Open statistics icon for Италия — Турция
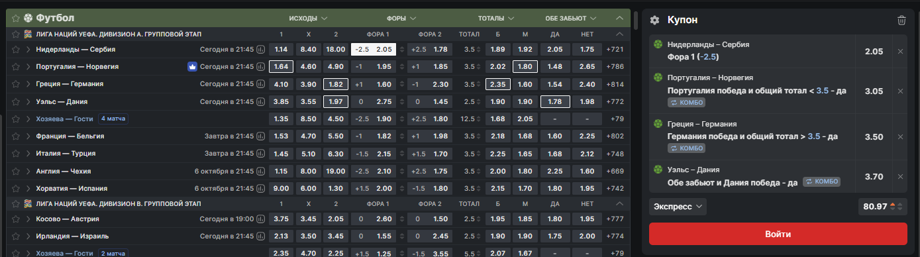The image size is (920, 257). tap(260, 154)
